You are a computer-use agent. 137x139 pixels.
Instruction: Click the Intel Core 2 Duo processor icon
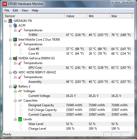tap(15, 40)
